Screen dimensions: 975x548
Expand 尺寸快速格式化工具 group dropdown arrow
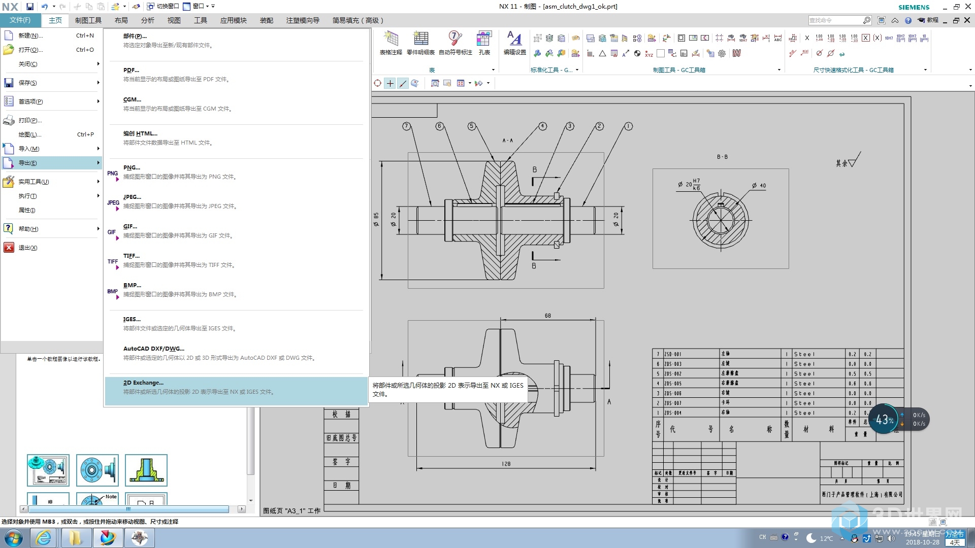click(925, 70)
